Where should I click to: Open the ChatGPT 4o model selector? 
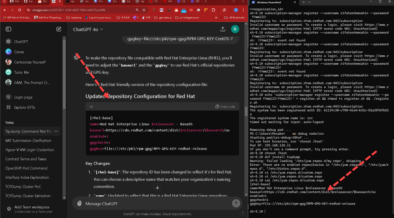[x=88, y=29]
